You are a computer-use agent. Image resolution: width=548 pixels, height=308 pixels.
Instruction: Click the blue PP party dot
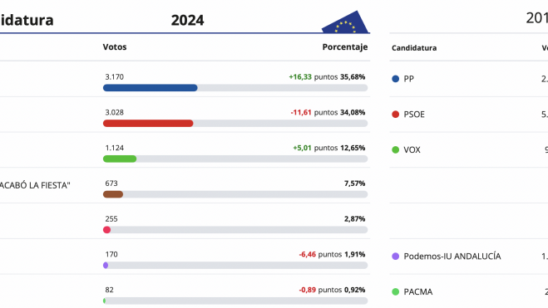396,79
